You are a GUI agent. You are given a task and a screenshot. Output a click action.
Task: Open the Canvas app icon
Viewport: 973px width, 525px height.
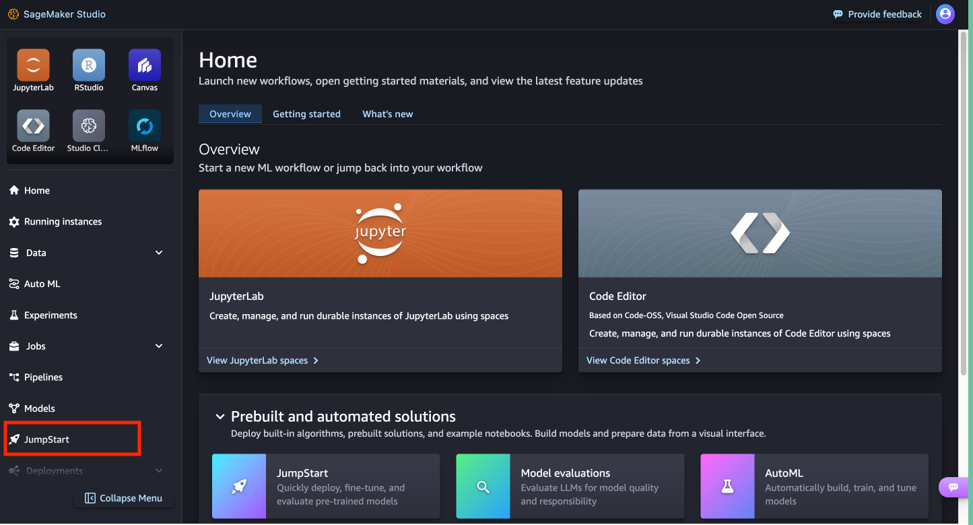[145, 65]
